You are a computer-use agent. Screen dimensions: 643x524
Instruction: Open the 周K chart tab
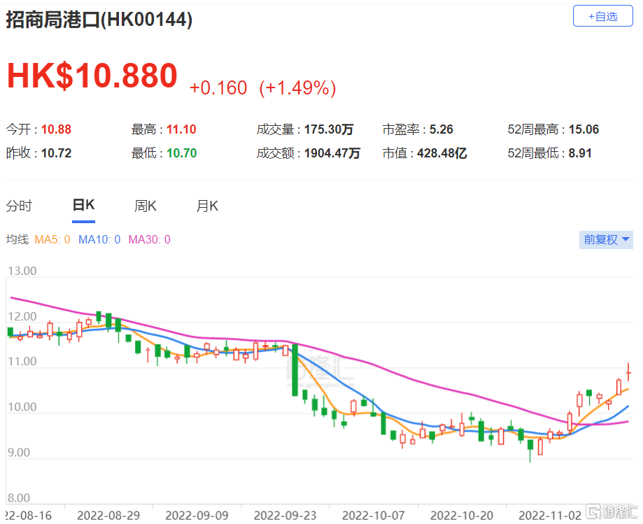pos(146,206)
